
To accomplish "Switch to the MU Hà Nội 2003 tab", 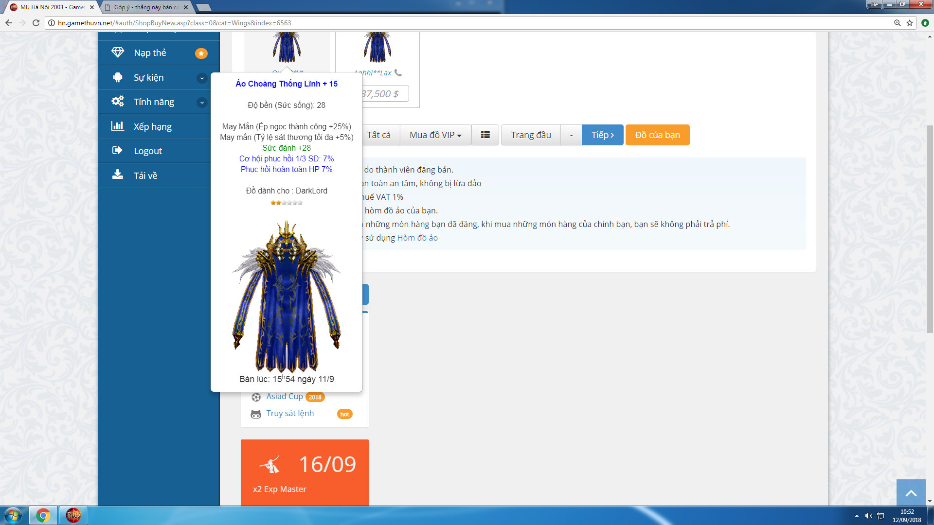I will 51,7.
